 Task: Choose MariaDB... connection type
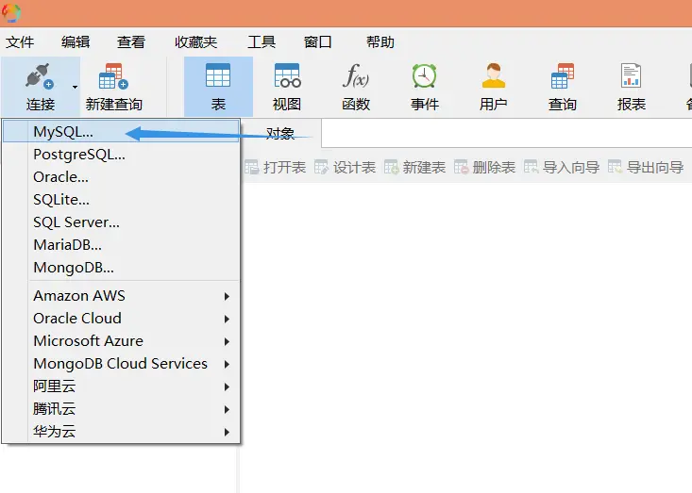121,244
